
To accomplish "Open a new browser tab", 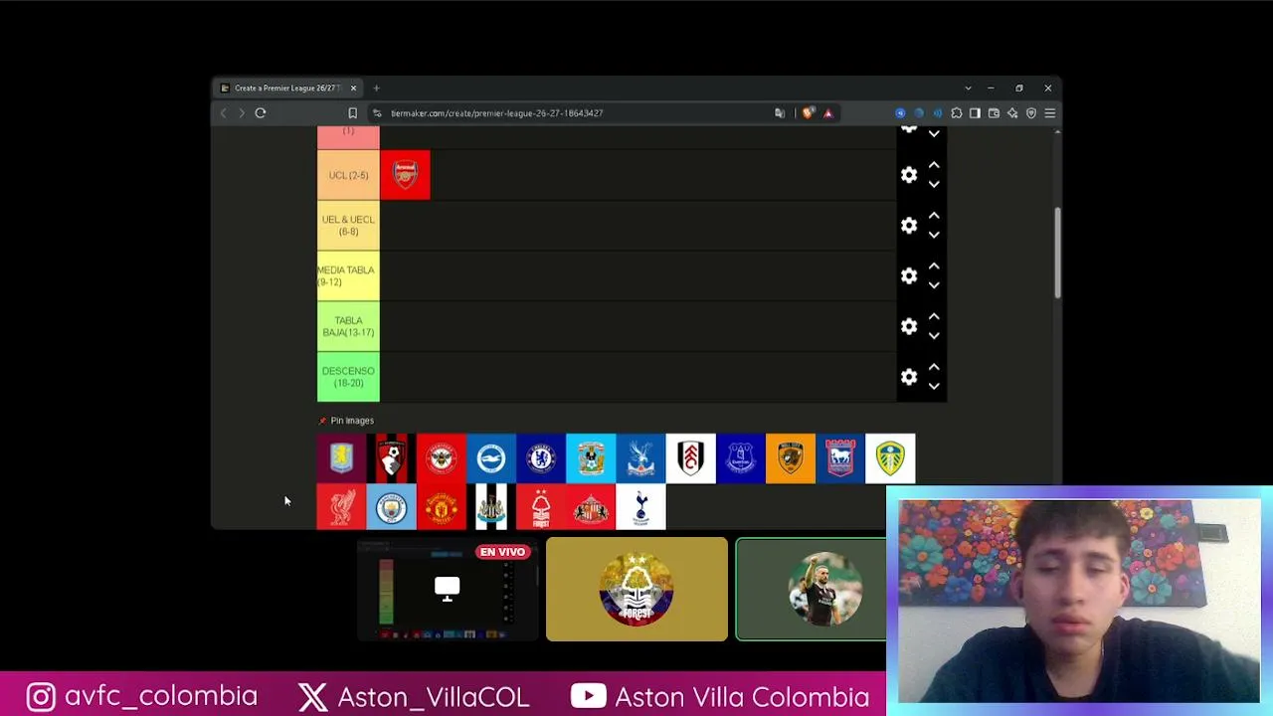I will coord(376,89).
